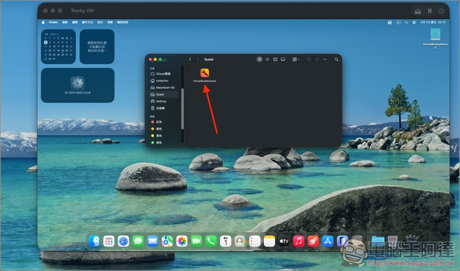The image size is (460, 271).
Task: Power off the Rocky VM
Action: tap(441, 11)
